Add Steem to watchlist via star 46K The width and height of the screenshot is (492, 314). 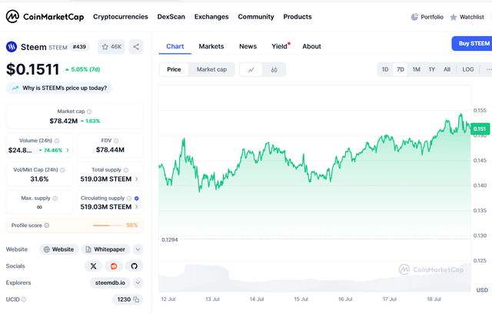111,47
